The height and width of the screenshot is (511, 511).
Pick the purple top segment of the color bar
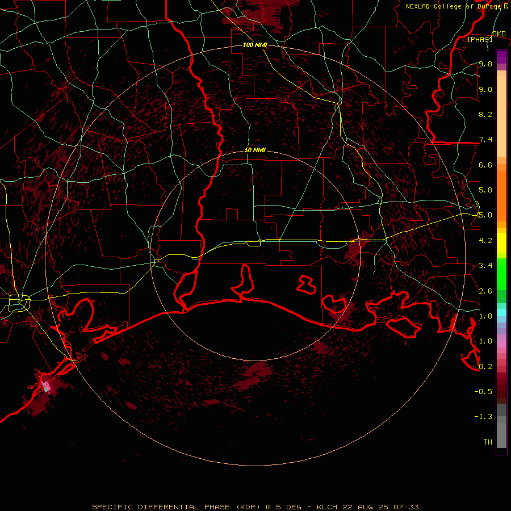pyautogui.click(x=501, y=57)
